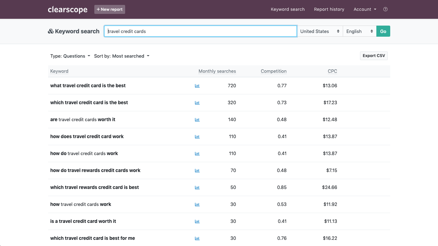The width and height of the screenshot is (438, 246).
Task: Sort by the Keyword column header
Action: click(59, 71)
